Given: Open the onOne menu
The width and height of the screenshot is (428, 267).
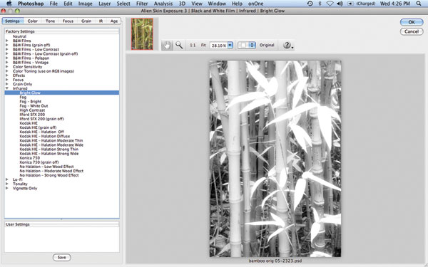Looking at the screenshot, I should 256,4.
